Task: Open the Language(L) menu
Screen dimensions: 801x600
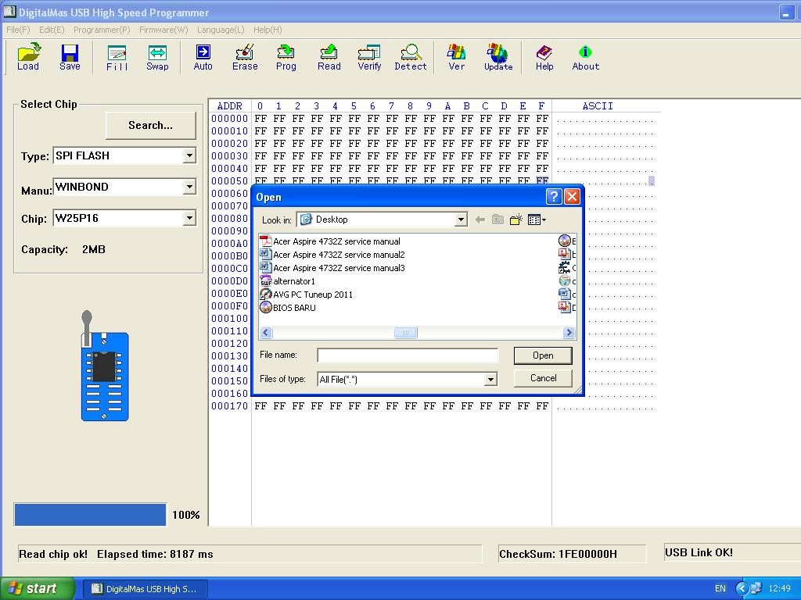Action: click(221, 30)
